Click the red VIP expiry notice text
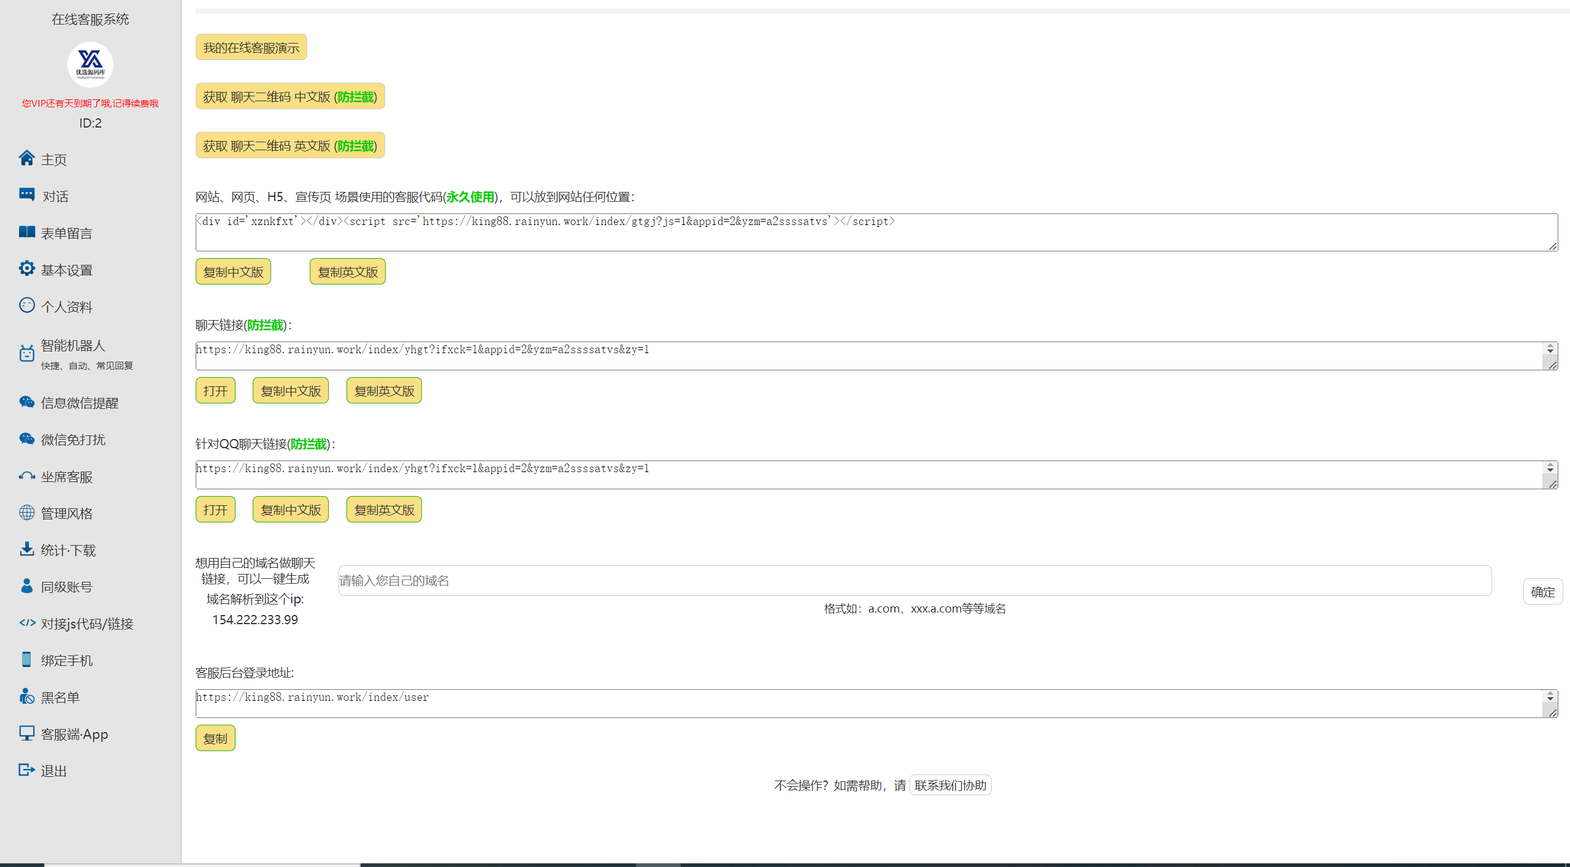1570x867 pixels. coord(90,103)
